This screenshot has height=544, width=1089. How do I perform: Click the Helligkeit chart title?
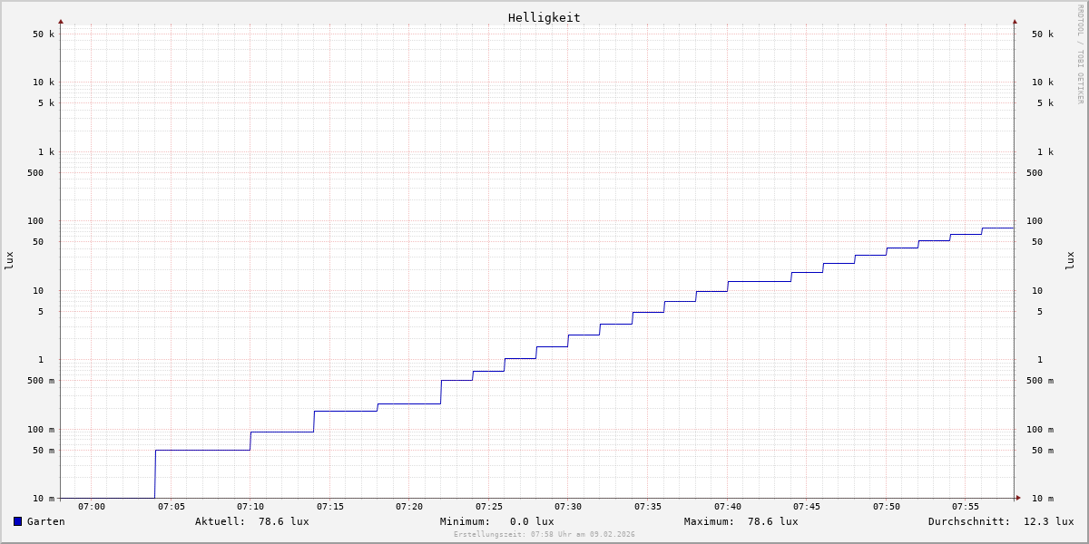point(544,17)
